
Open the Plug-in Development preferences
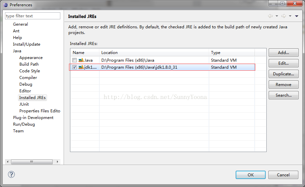33,118
